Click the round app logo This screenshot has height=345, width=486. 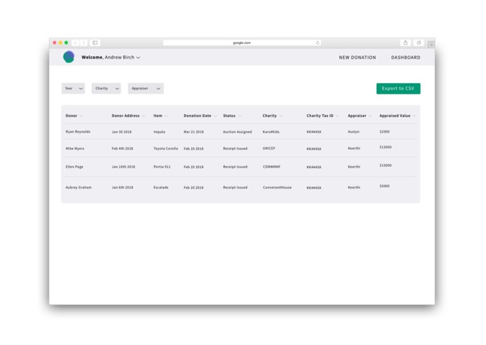pos(69,57)
